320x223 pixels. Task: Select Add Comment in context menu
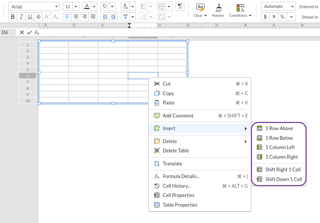[x=200, y=116]
